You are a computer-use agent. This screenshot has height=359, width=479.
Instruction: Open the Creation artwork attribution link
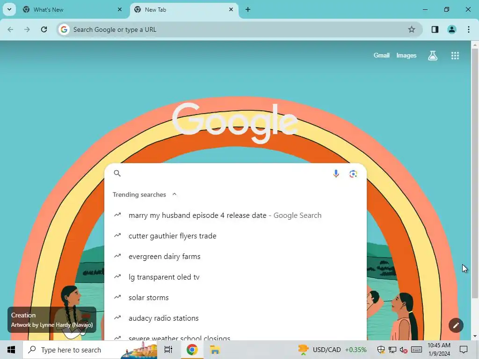[52, 320]
